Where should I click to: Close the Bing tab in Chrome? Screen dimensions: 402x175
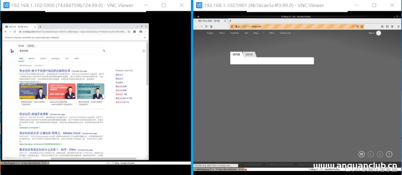tap(36, 26)
